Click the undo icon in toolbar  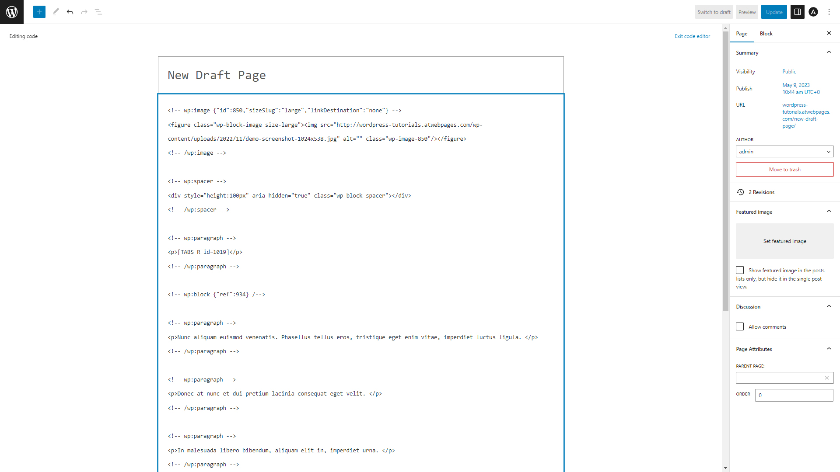click(69, 11)
